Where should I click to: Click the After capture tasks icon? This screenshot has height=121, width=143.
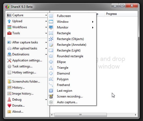pos(9,42)
